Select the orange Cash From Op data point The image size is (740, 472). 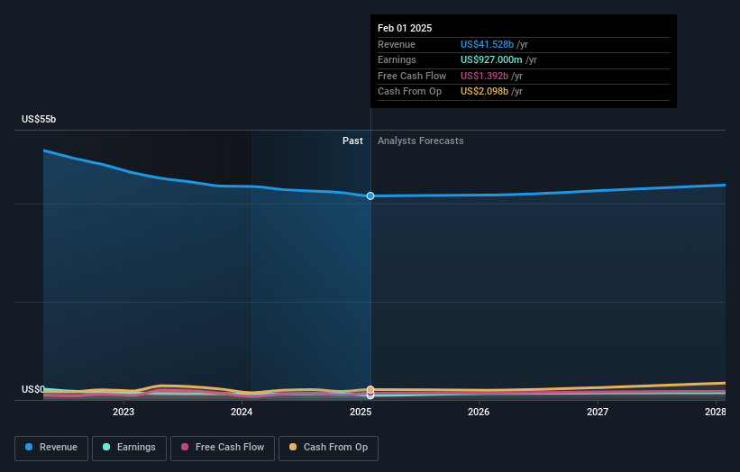[370, 389]
